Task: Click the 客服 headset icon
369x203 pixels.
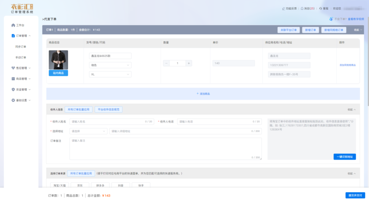Action: pyautogui.click(x=321, y=8)
